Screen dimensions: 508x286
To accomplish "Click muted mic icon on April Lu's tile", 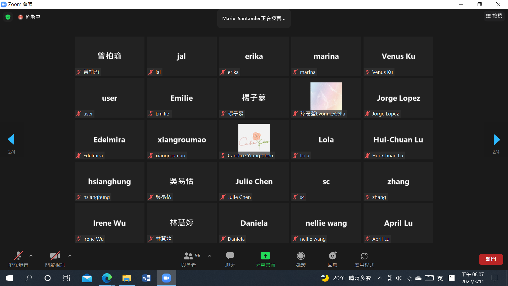I will click(x=368, y=239).
